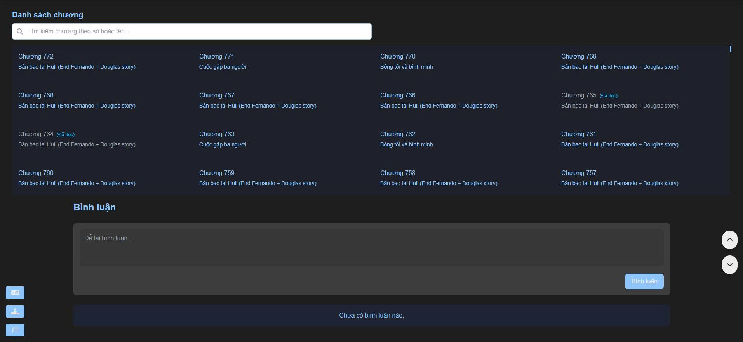The width and height of the screenshot is (743, 342).
Task: Open the ranking podium icon button
Action: (x=15, y=311)
